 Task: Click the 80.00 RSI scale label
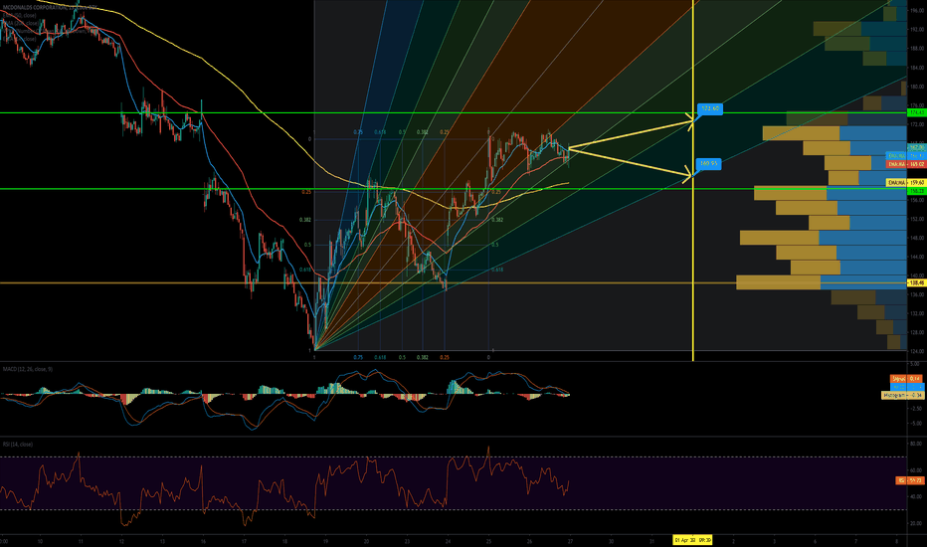pos(918,444)
